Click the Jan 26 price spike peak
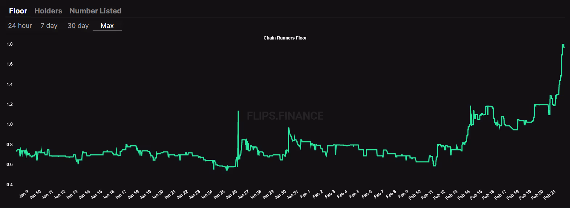This screenshot has width=570, height=208. [x=238, y=112]
